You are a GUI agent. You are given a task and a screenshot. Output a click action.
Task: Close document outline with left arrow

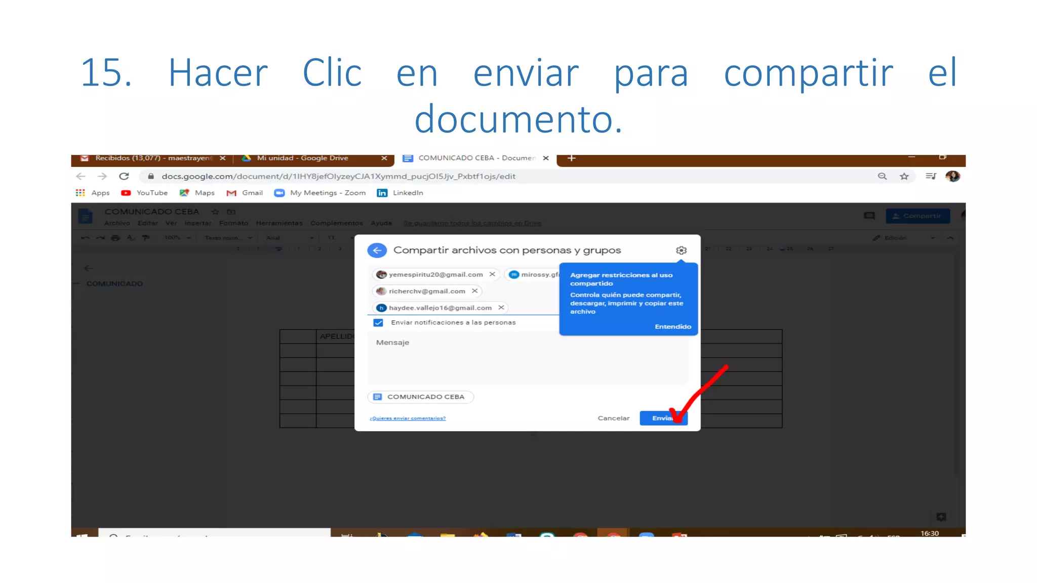tap(89, 268)
